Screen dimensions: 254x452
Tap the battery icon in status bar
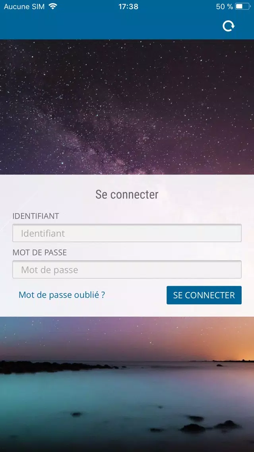coord(243,6)
